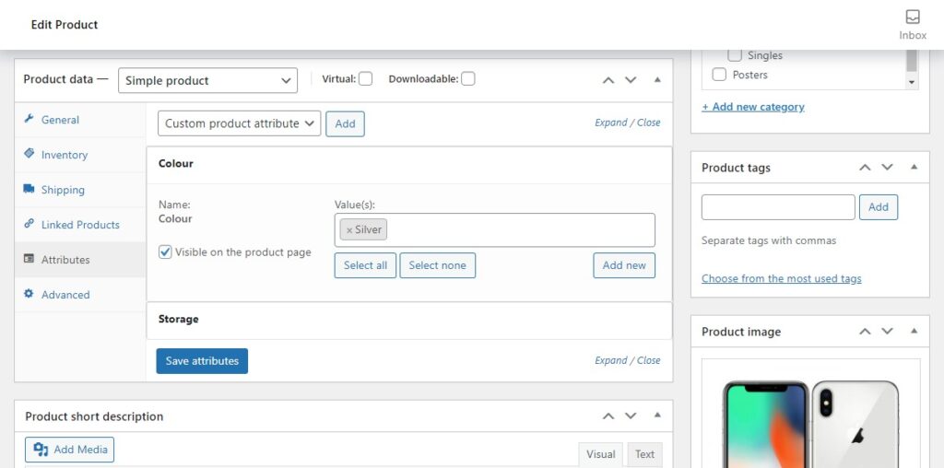Move Product image panel up
This screenshot has height=468, width=944.
click(x=865, y=331)
